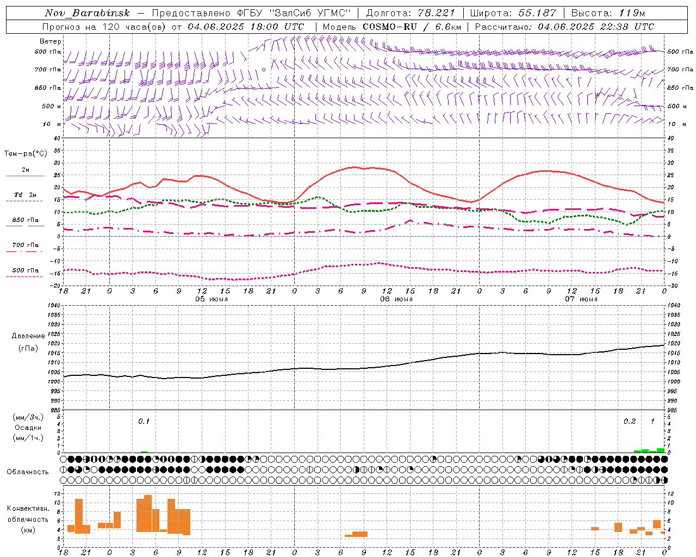Click the '0.2' precipitation amount value
This screenshot has width=696, height=557.
630,421
